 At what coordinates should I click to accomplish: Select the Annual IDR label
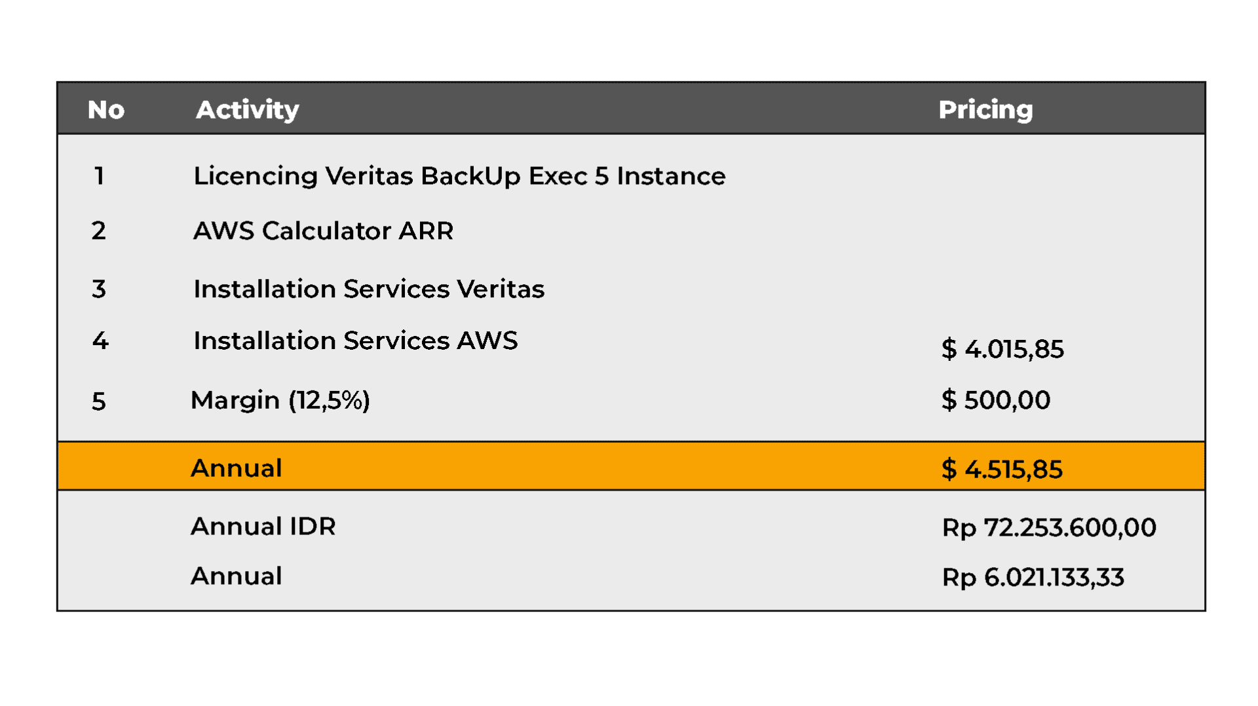(263, 527)
